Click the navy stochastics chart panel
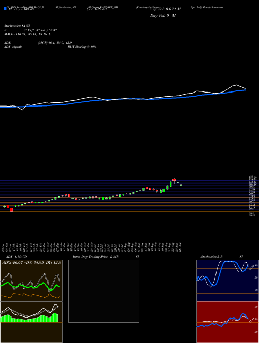This screenshot has width=259, height=343. (x=227, y=281)
